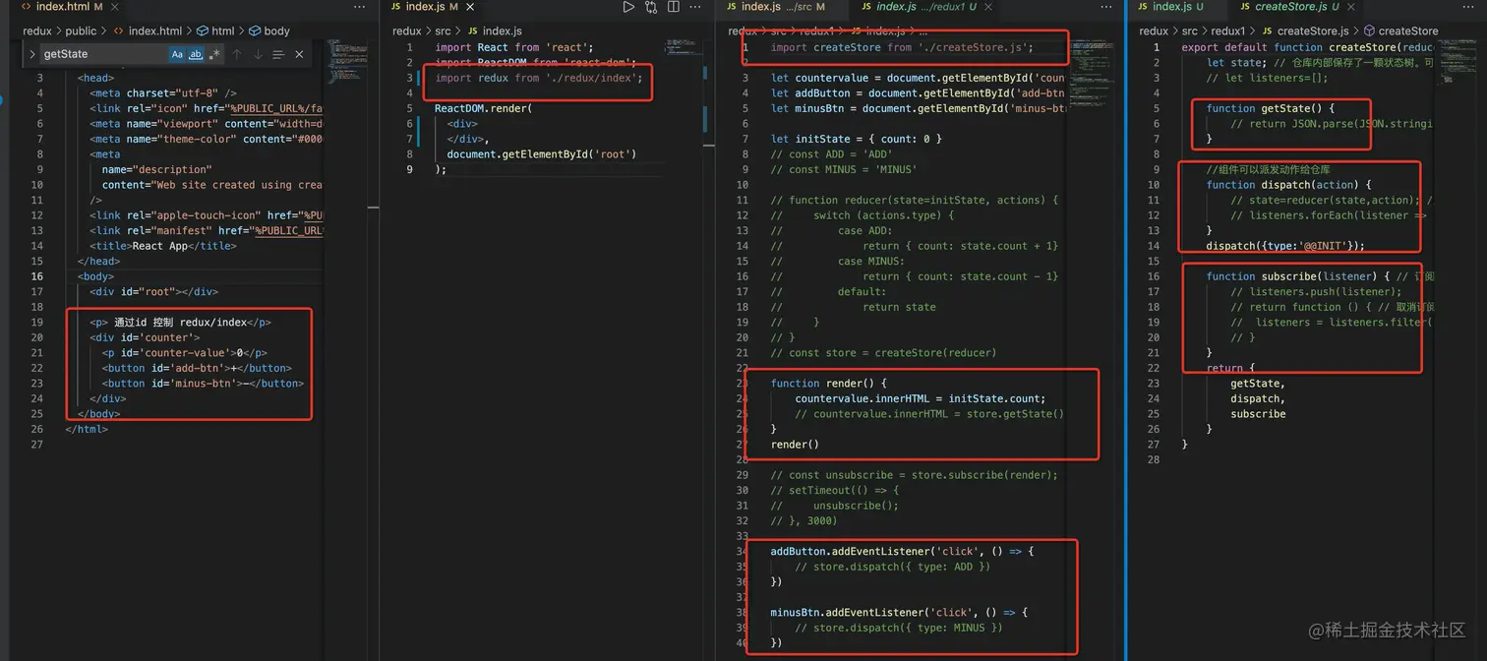This screenshot has width=1487, height=661.
Task: Toggle Find in Selection icon
Action: [278, 54]
